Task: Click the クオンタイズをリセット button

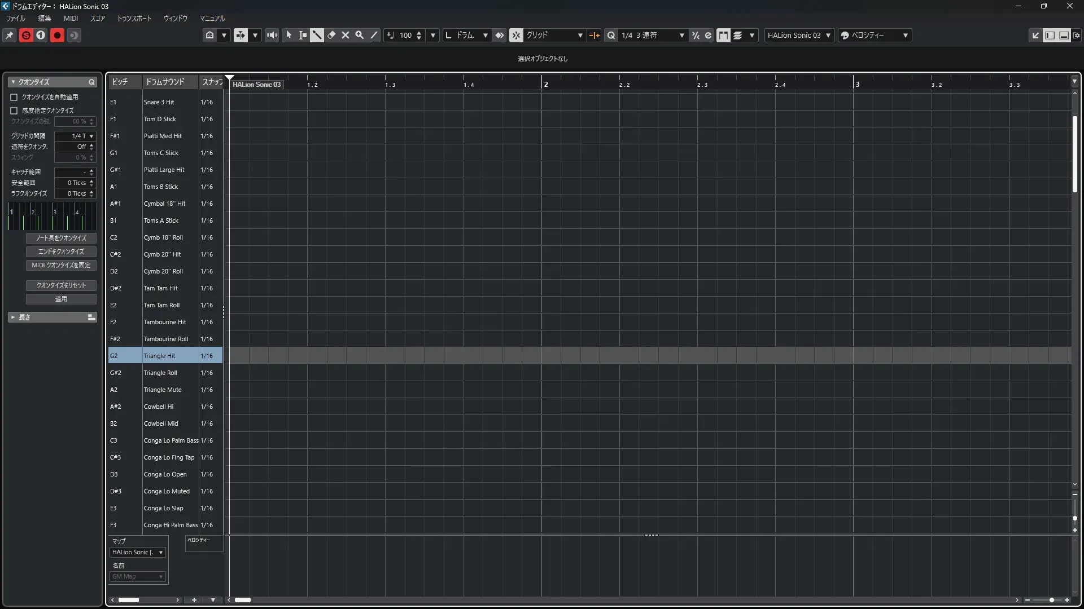Action: [61, 285]
